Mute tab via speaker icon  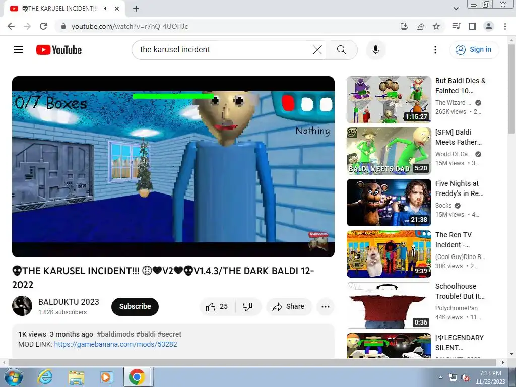click(106, 9)
